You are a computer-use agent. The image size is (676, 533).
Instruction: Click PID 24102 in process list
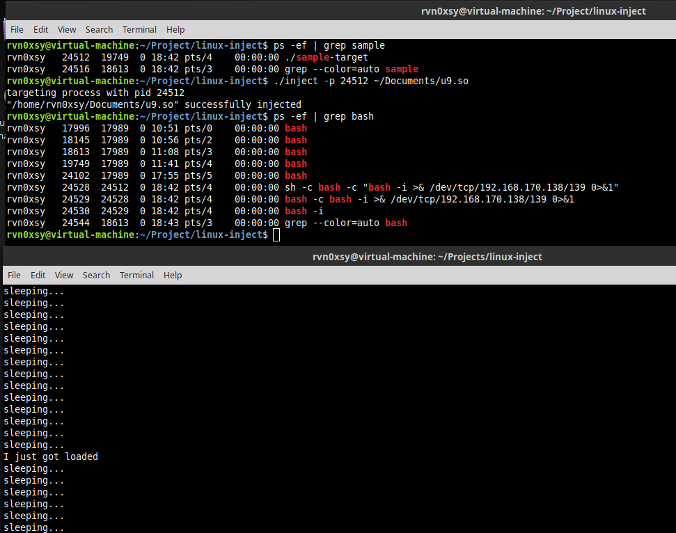pyautogui.click(x=76, y=176)
